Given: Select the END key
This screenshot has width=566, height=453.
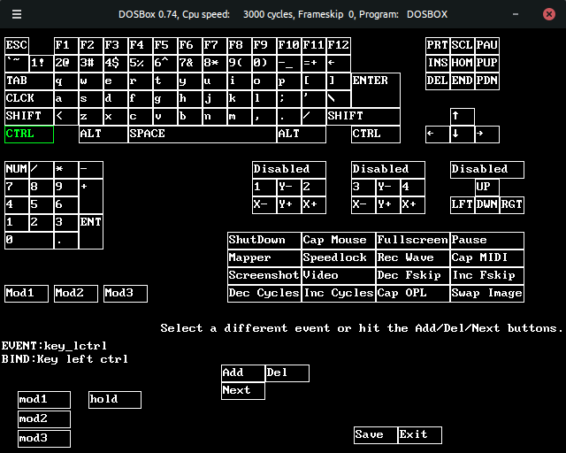Looking at the screenshot, I should click(x=463, y=81).
